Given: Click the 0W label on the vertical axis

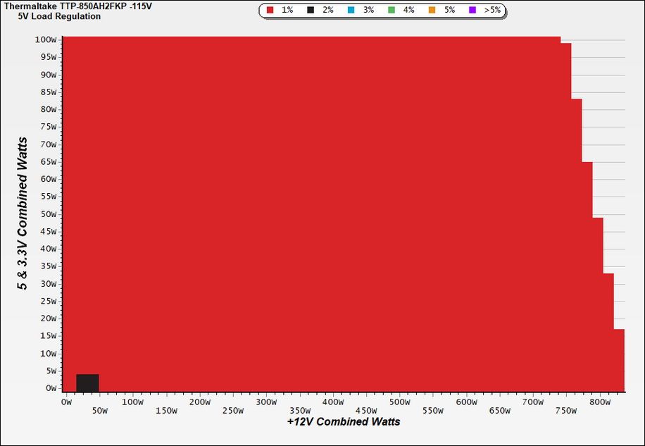Looking at the screenshot, I should 50,388.
